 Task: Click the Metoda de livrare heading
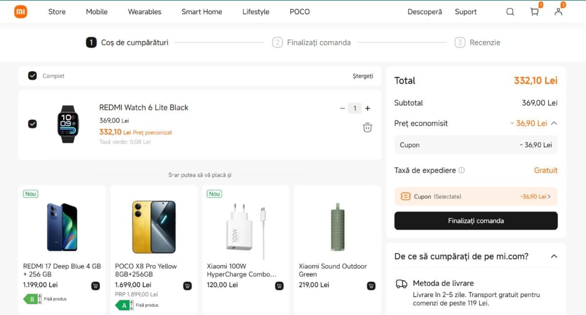(x=443, y=283)
